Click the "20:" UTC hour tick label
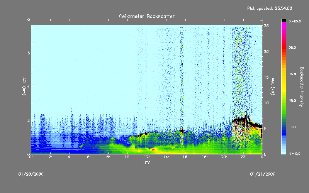Image resolution: width=309 pixels, height=193 pixels. tap(224, 157)
